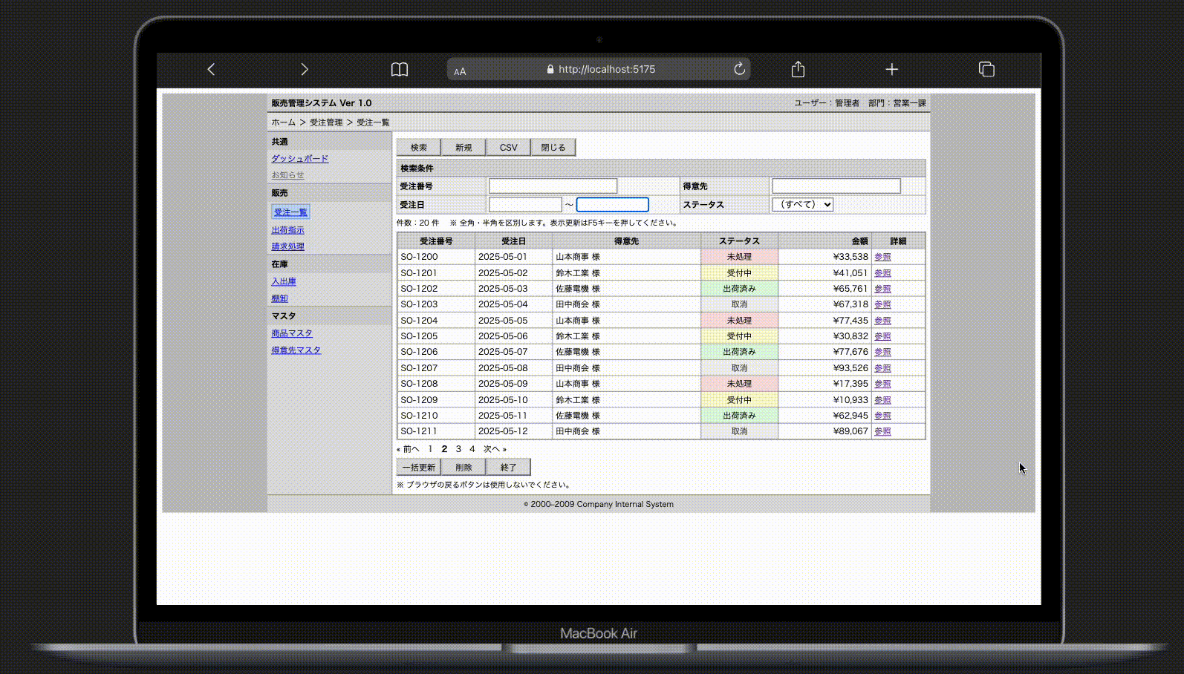Open 商品マスタ from the sidebar
The height and width of the screenshot is (674, 1184).
pos(292,333)
